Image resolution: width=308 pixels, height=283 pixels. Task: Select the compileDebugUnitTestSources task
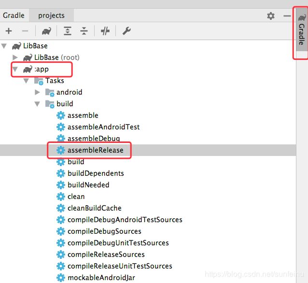click(x=148, y=243)
